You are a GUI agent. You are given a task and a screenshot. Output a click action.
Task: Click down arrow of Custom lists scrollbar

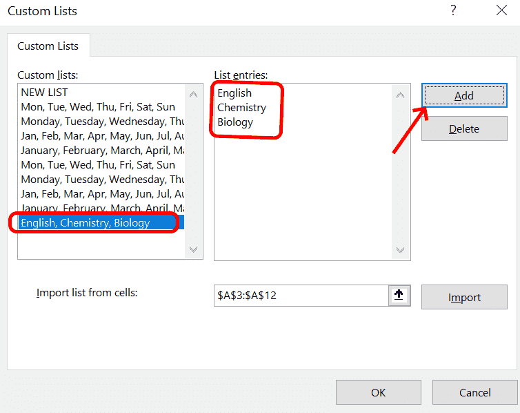click(x=193, y=249)
